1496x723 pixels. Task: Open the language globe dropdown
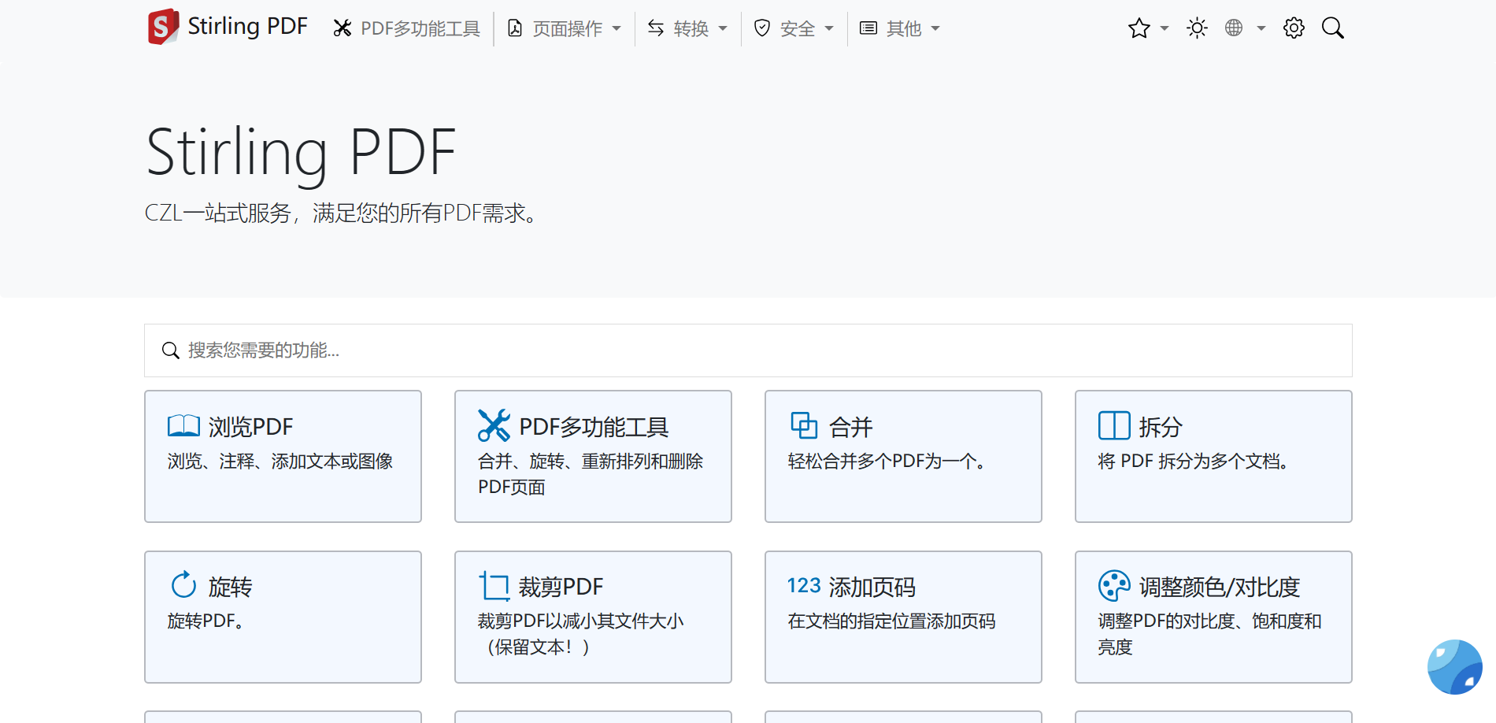(1244, 28)
